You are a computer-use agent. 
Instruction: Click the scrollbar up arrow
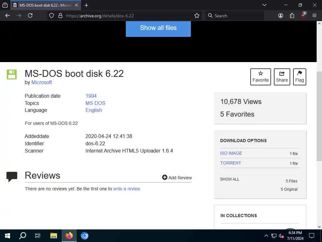pyautogui.click(x=319, y=23)
